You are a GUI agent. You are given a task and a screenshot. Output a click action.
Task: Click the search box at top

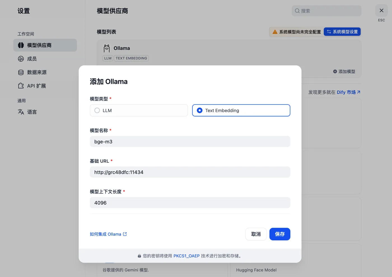(x=326, y=11)
